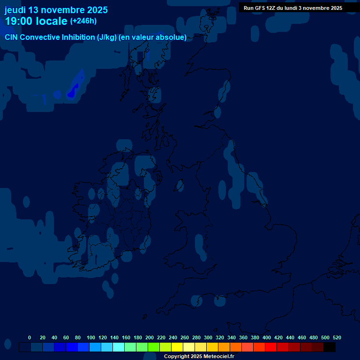Click the black swatch at legend's right end
This screenshot has height=360, width=360.
[330, 347]
